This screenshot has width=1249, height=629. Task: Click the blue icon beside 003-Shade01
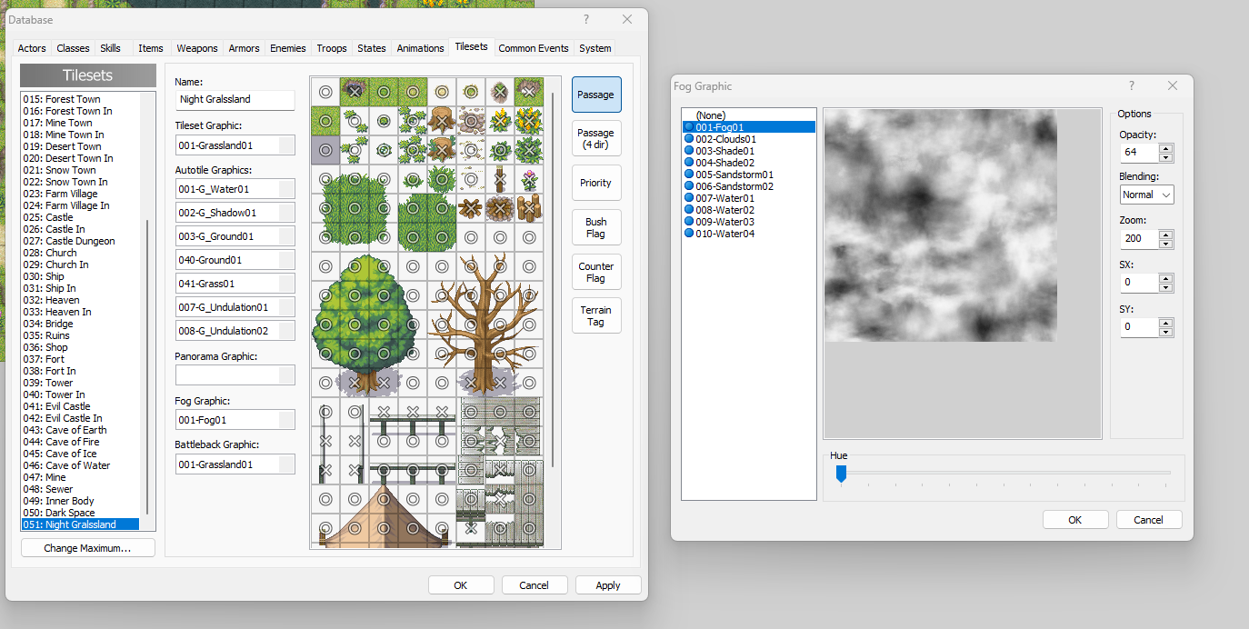pos(689,151)
